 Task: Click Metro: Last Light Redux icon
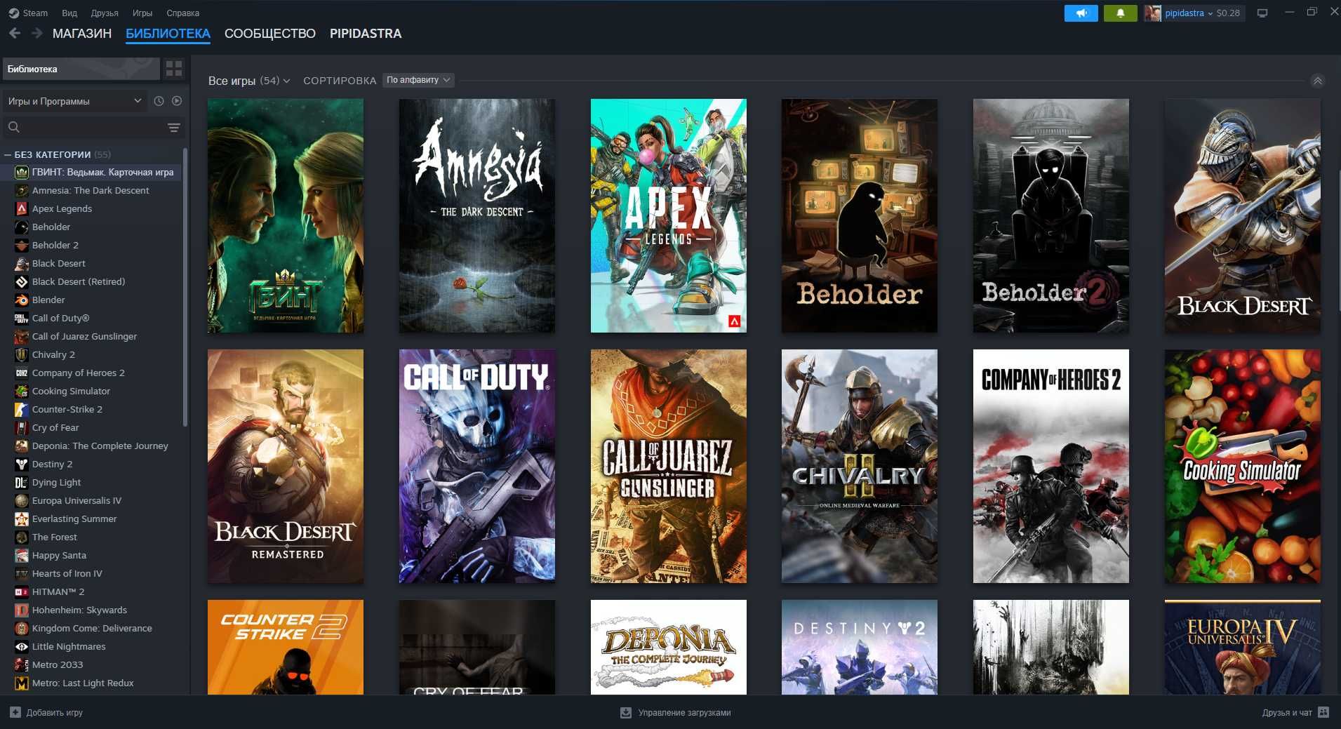click(x=22, y=683)
